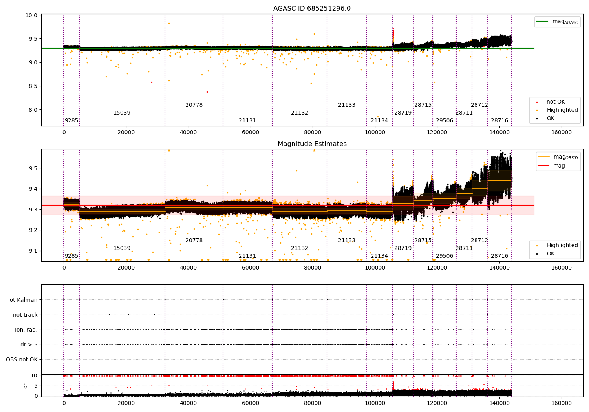Click obsid 9285 in the Magnitude Estimates plot
589x412 pixels.
(71, 256)
